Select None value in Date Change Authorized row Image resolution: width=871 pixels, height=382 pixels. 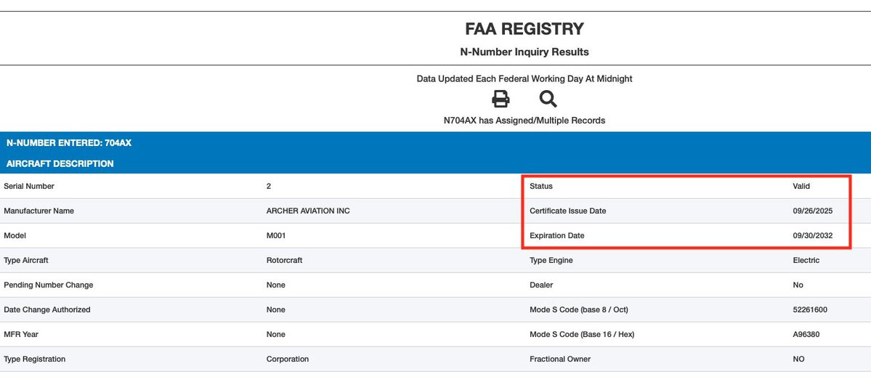click(275, 310)
